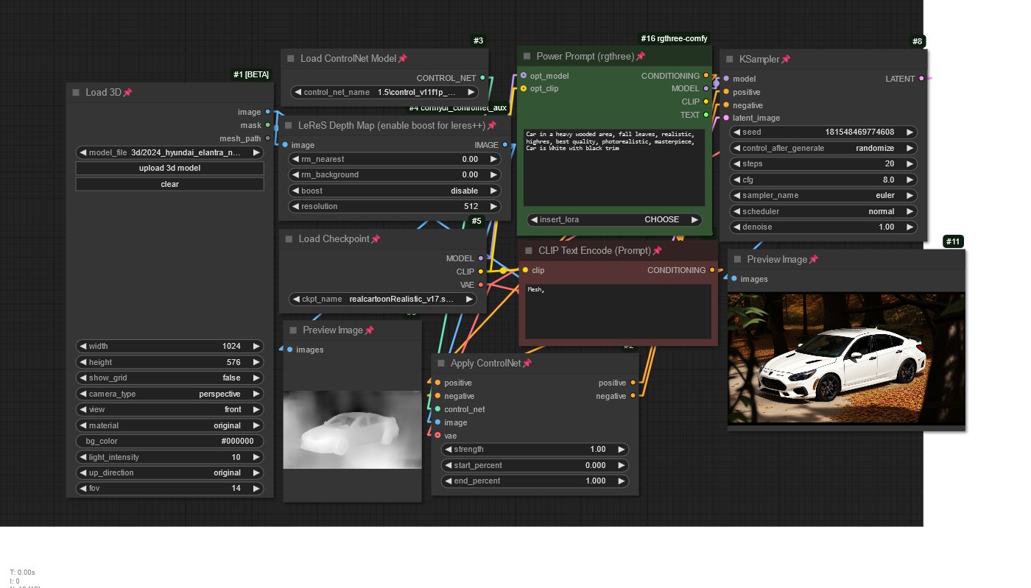1031x588 pixels.
Task: Collapse the Power Prompt node square
Action: [527, 57]
